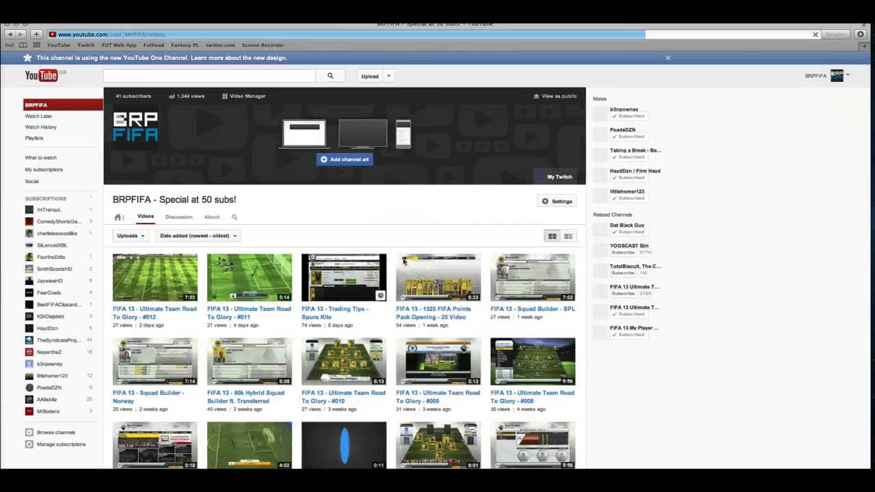The height and width of the screenshot is (492, 875).
Task: Click the channel Home icon tab
Action: tap(118, 217)
